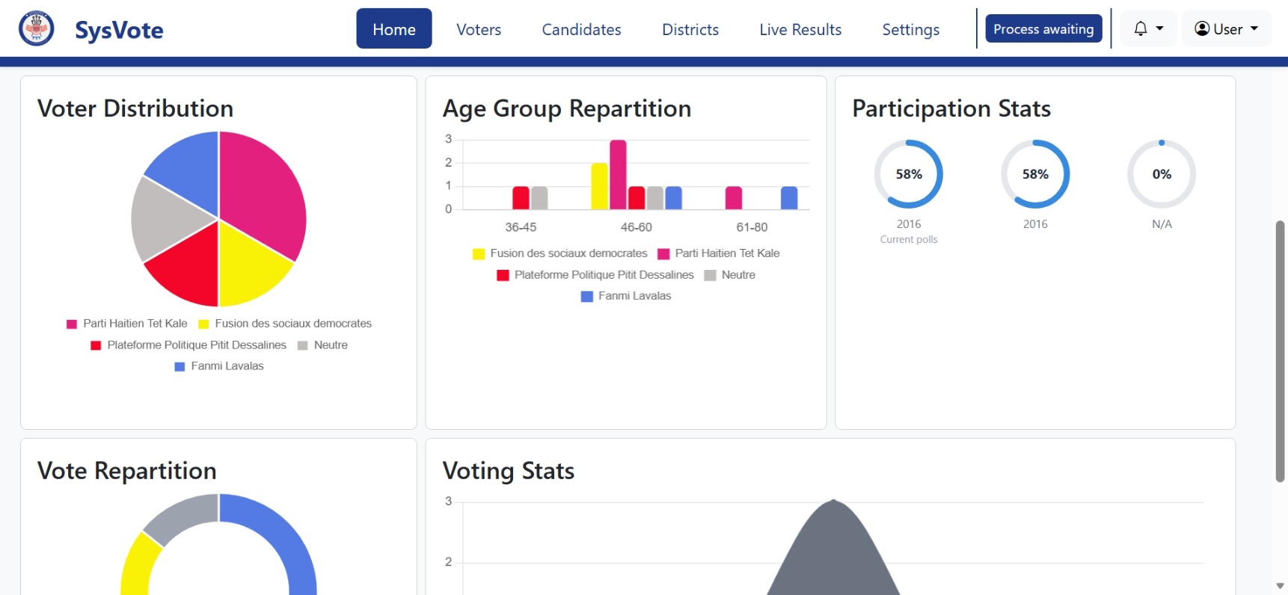Click the page vertical scrollbar thumb
This screenshot has height=595, width=1288.
coord(1280,351)
